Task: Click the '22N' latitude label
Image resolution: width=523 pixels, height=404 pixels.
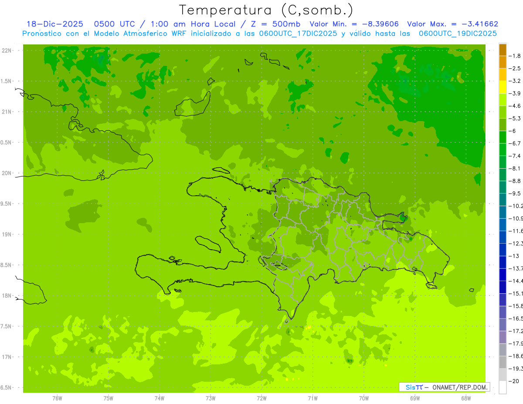Action: pyautogui.click(x=6, y=50)
